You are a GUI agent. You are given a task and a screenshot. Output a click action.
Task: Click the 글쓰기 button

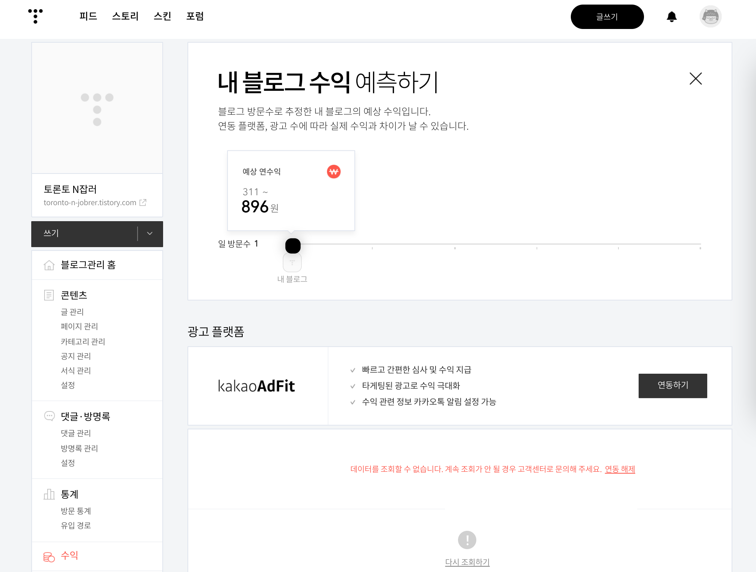(x=607, y=17)
